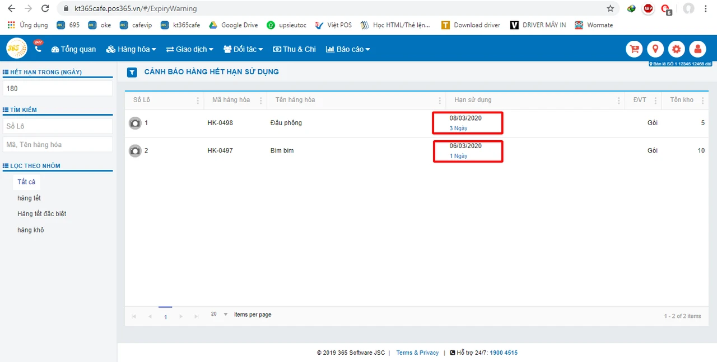Click the 365 logo
The width and height of the screenshot is (717, 362).
(x=17, y=49)
